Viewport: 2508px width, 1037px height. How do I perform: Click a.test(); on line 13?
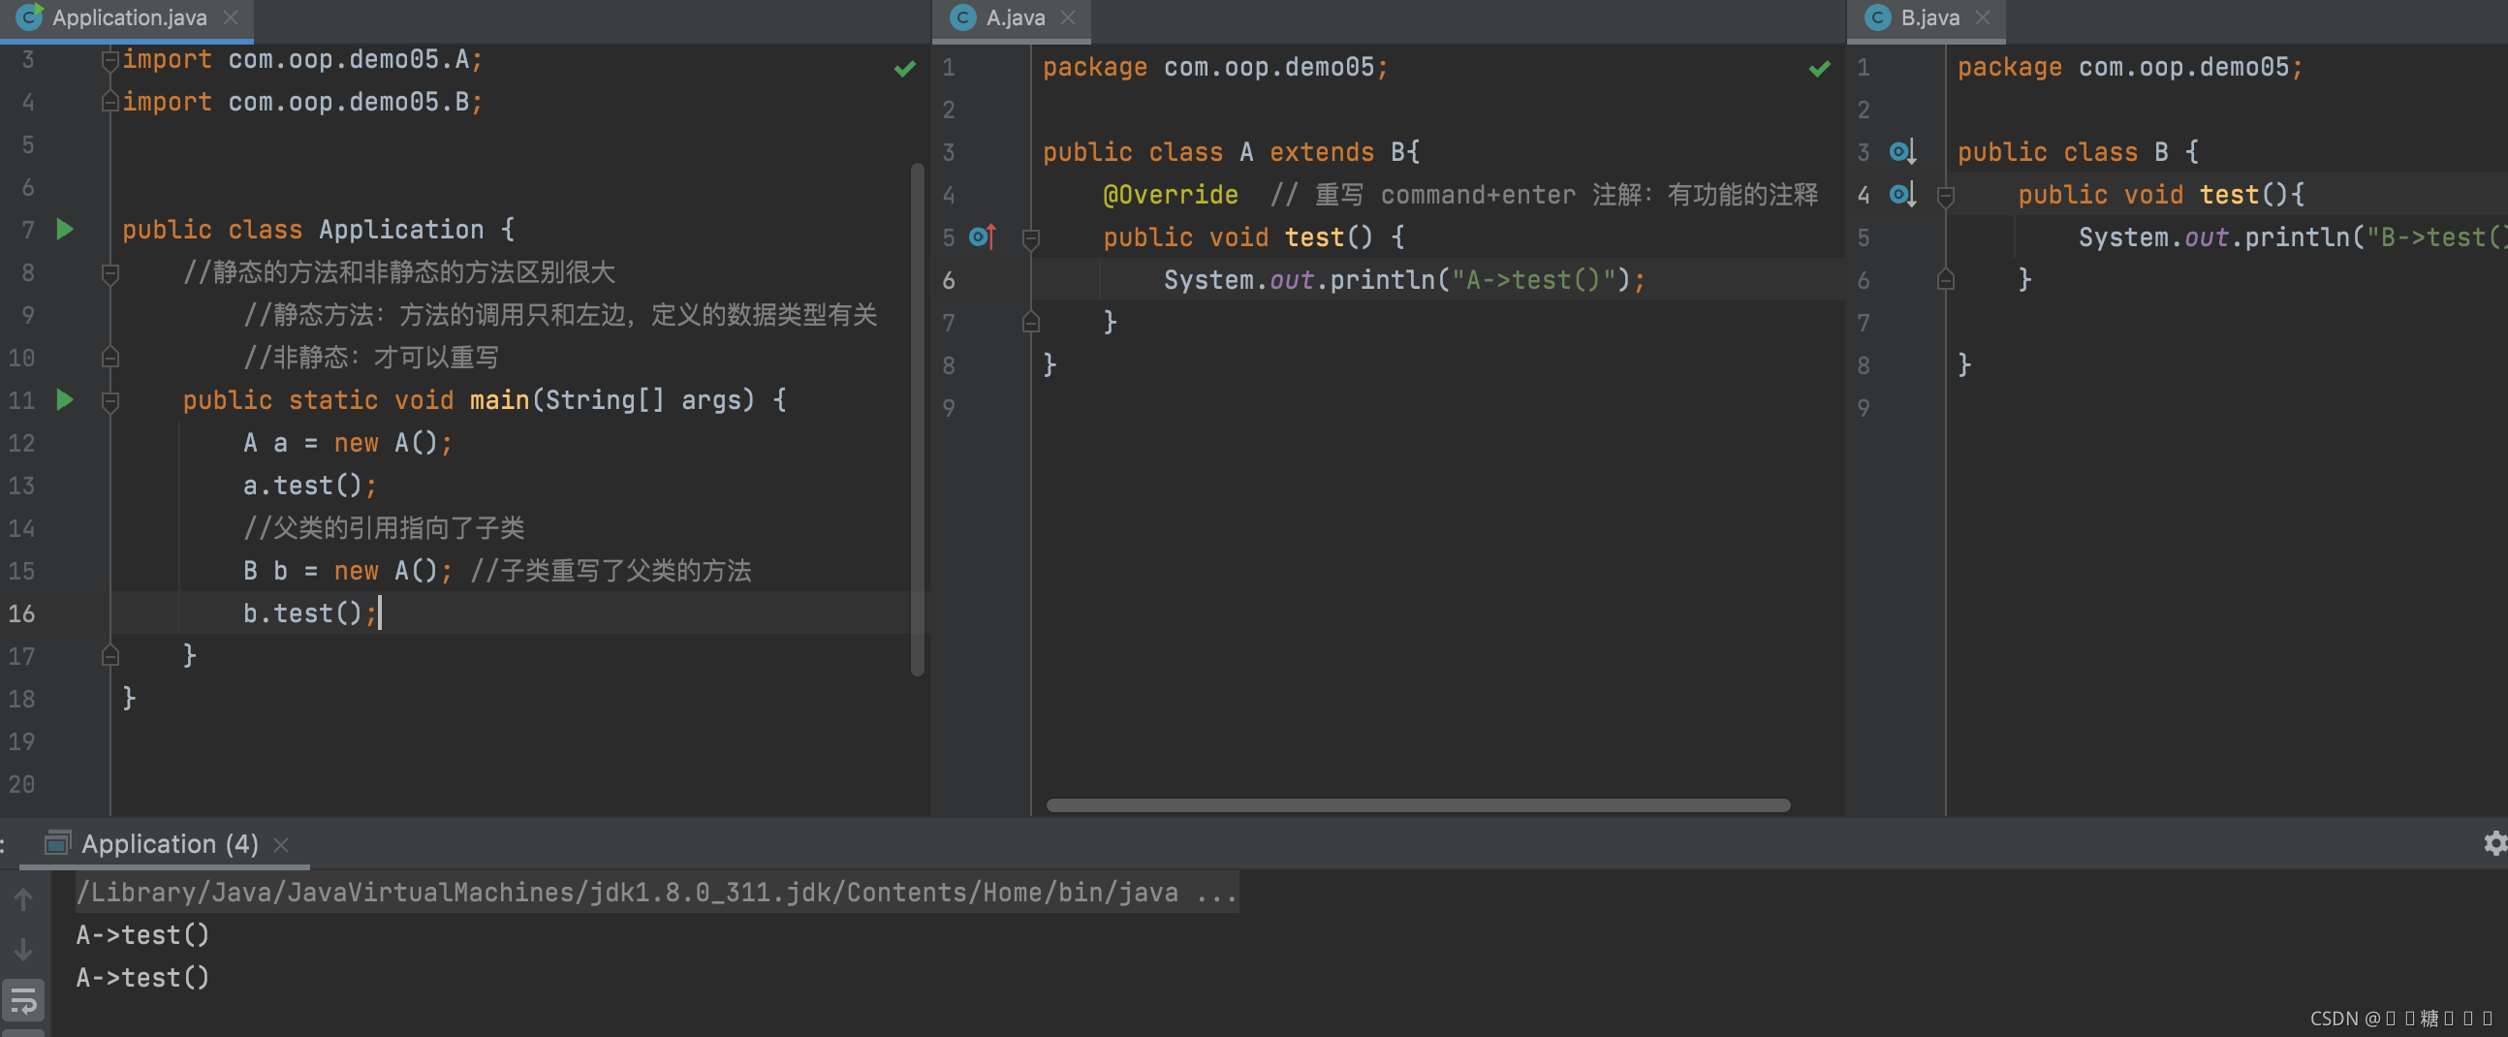[309, 485]
